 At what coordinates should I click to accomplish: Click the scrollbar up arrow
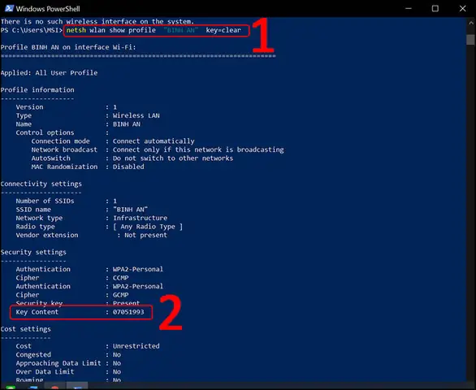click(x=471, y=23)
